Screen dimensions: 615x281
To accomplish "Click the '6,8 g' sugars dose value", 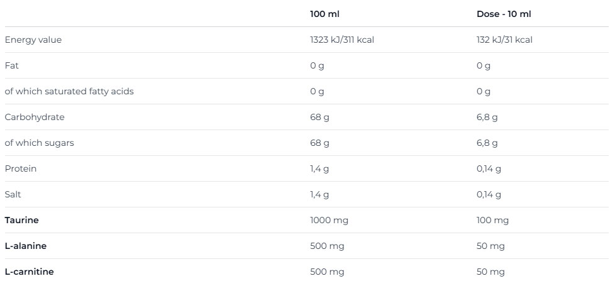I will 487,143.
